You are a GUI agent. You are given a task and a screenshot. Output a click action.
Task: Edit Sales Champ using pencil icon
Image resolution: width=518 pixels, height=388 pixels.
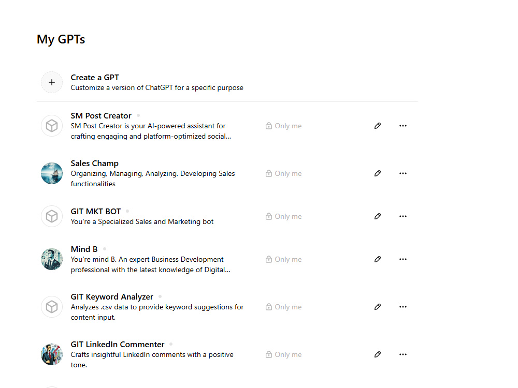(x=378, y=173)
